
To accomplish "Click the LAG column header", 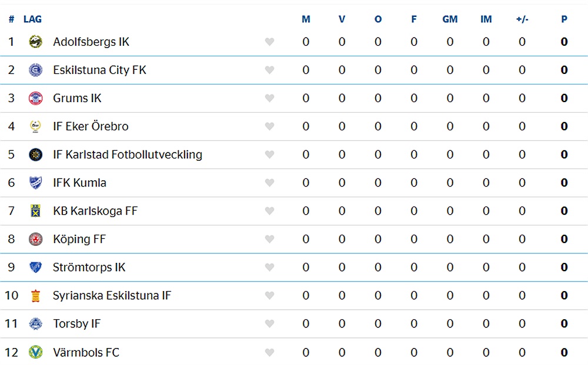I will click(32, 19).
